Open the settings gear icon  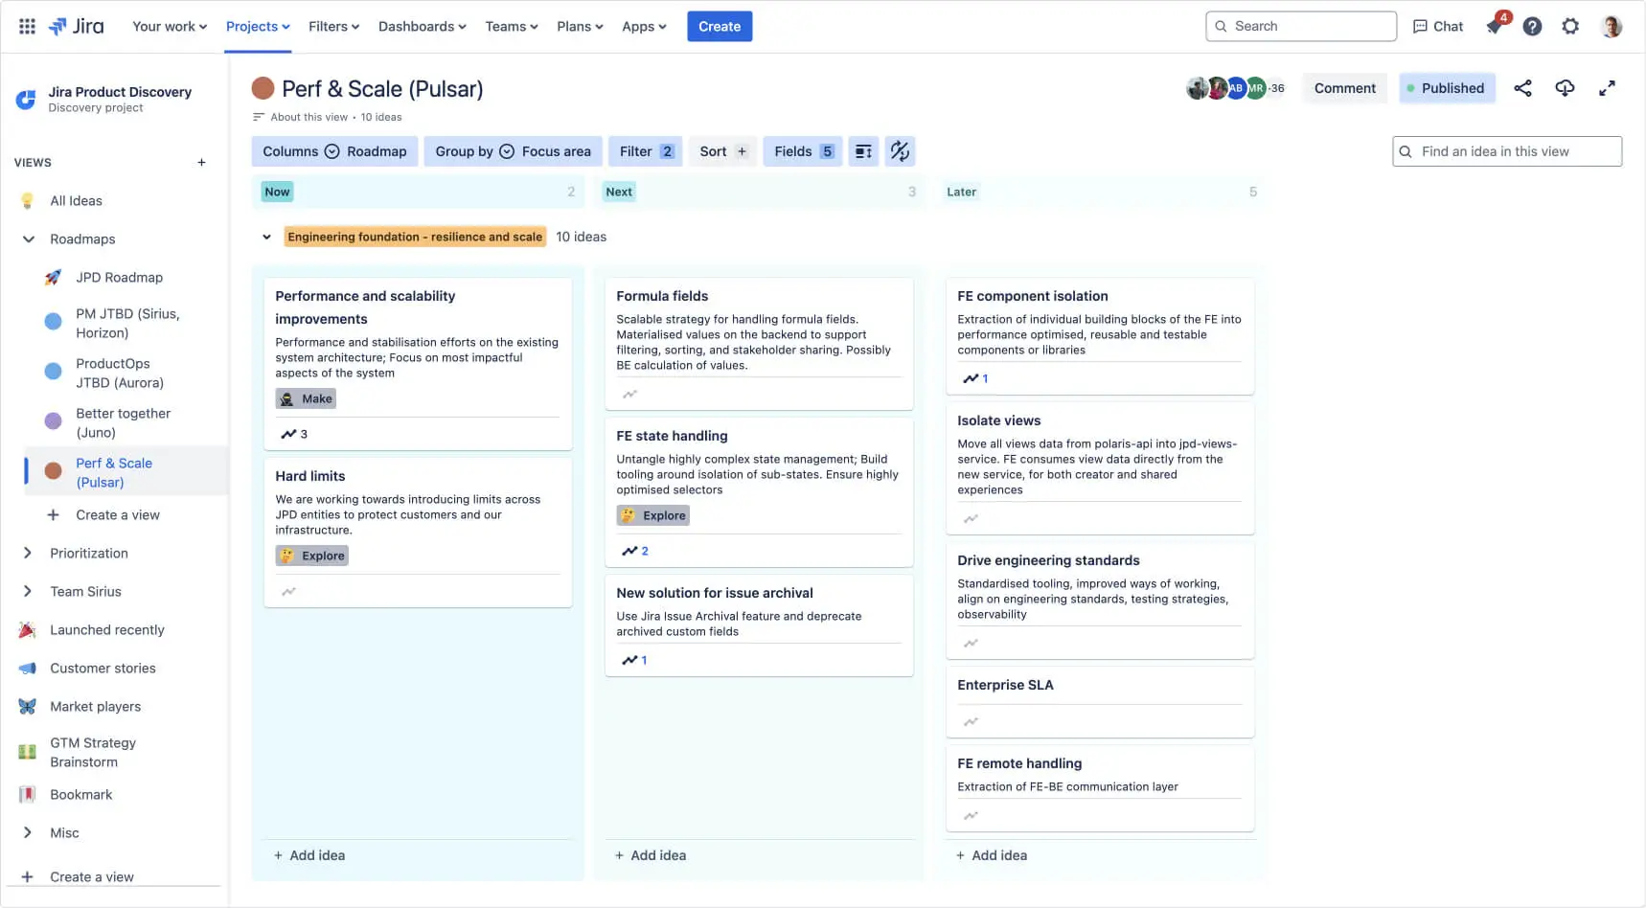1570,26
